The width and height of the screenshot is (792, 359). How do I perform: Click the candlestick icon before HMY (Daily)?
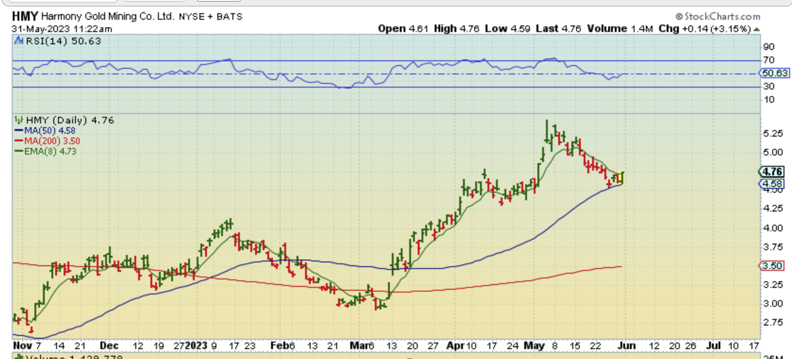pos(19,120)
